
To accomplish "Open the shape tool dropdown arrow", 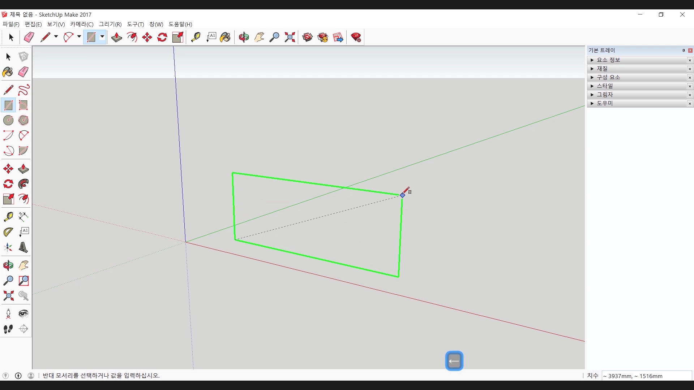I will (102, 37).
